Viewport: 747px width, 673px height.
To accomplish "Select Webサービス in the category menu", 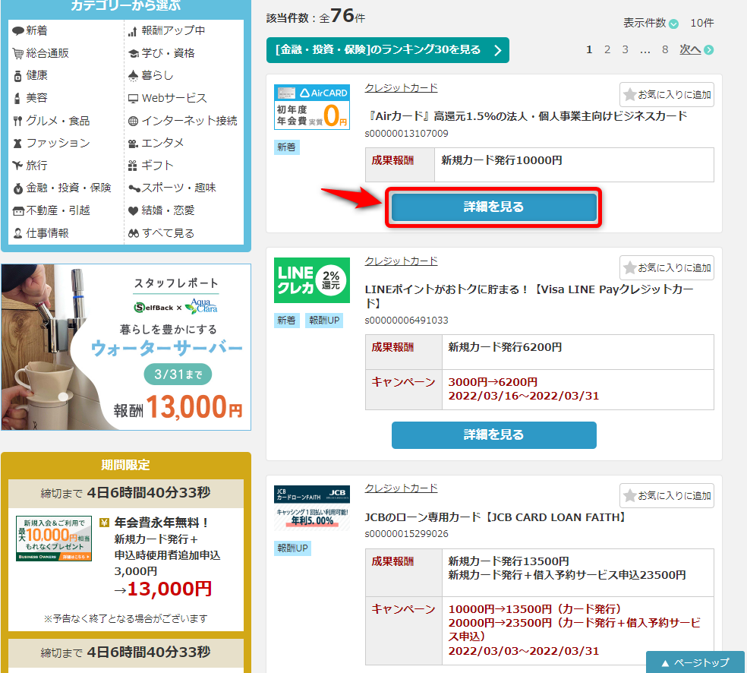I will pyautogui.click(x=175, y=98).
